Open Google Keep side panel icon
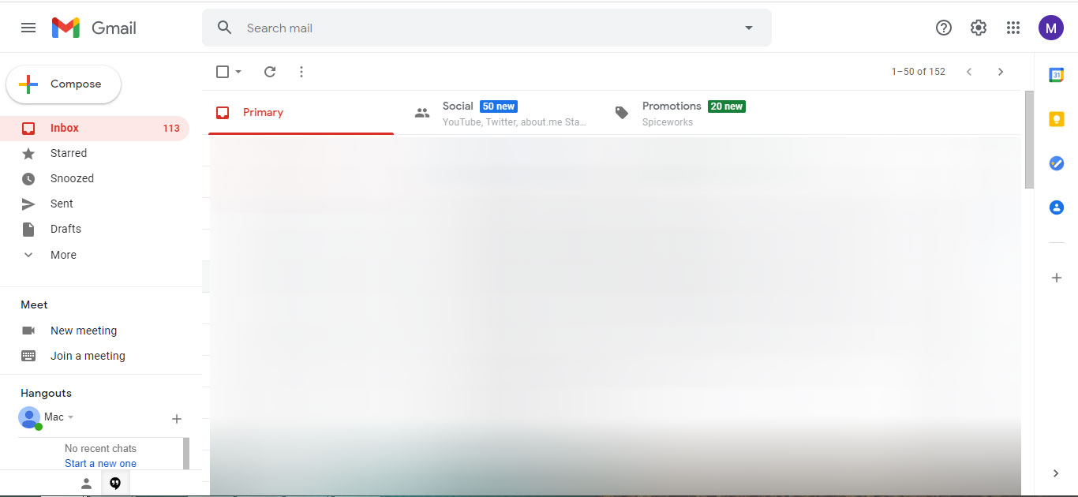This screenshot has width=1078, height=497. [1056, 119]
